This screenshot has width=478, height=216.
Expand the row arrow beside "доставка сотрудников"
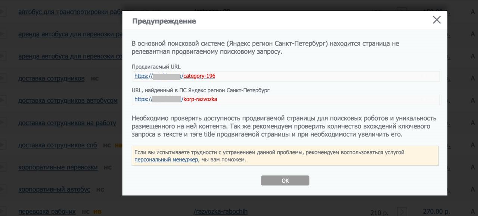tap(3, 79)
